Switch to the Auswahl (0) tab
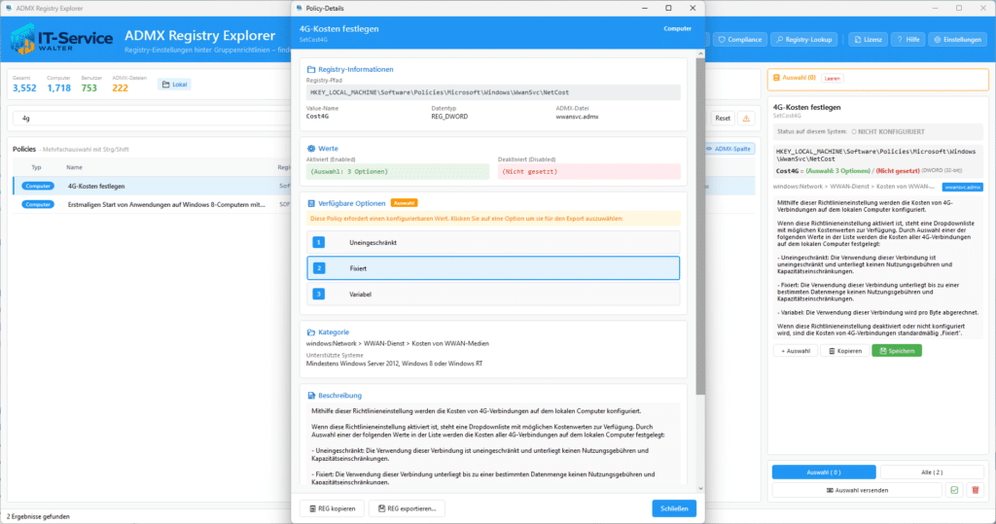Screen dimensions: 996x524 (824, 472)
